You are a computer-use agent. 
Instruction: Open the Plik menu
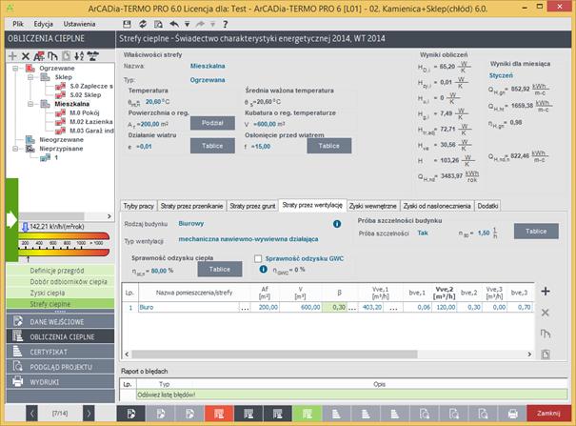(18, 24)
